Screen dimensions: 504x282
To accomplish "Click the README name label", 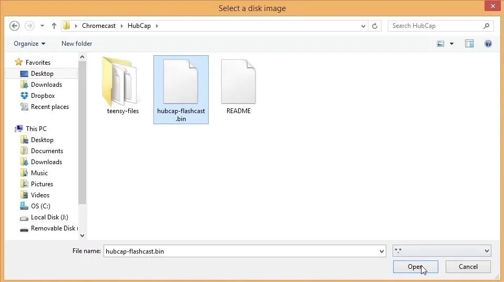I will point(239,110).
